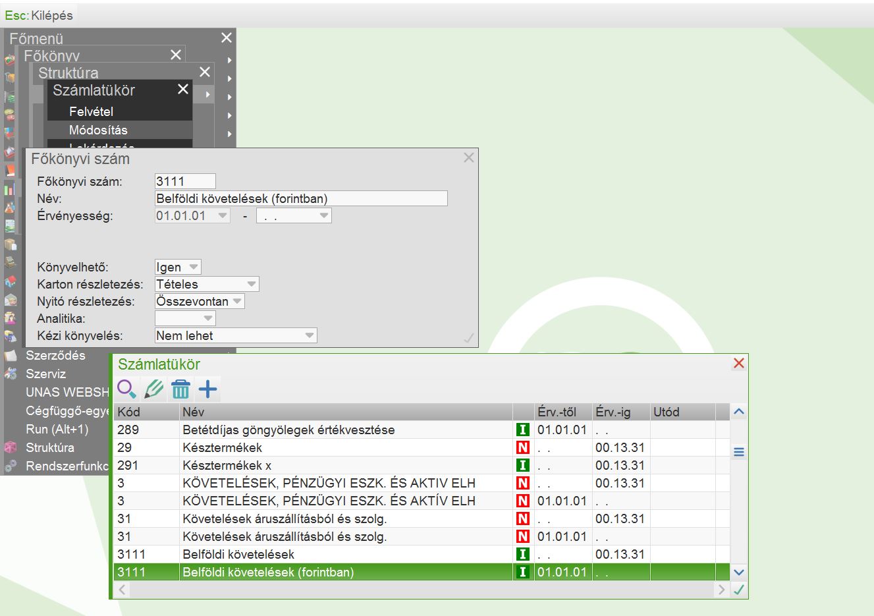Open Struktúra in the Főmenü list
Screen dimensions: 874x616
[50, 447]
